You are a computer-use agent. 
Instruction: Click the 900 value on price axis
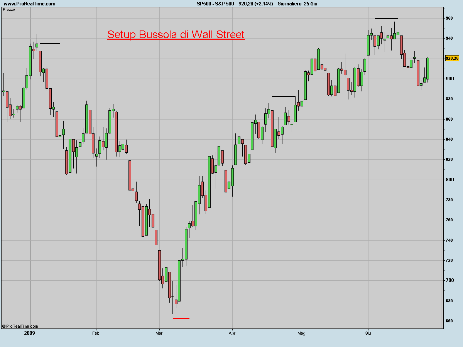pyautogui.click(x=449, y=79)
